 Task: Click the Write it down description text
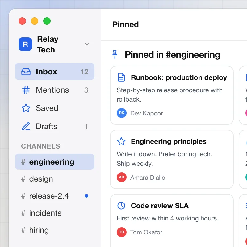(164, 159)
